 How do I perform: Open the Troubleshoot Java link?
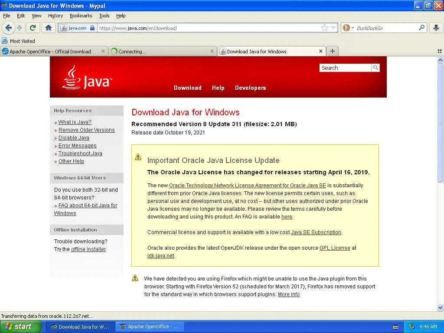pyautogui.click(x=80, y=153)
